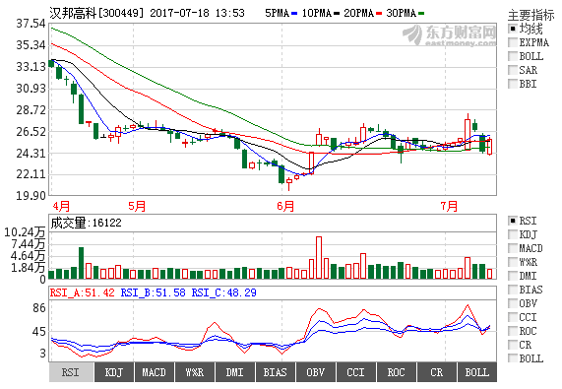The height and width of the screenshot is (389, 562).
Task: Open the MACD tab below the chart
Action: click(x=155, y=372)
